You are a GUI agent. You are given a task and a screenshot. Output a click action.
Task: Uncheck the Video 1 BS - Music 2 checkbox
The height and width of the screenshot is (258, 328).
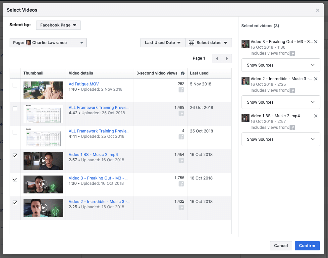pos(15,156)
